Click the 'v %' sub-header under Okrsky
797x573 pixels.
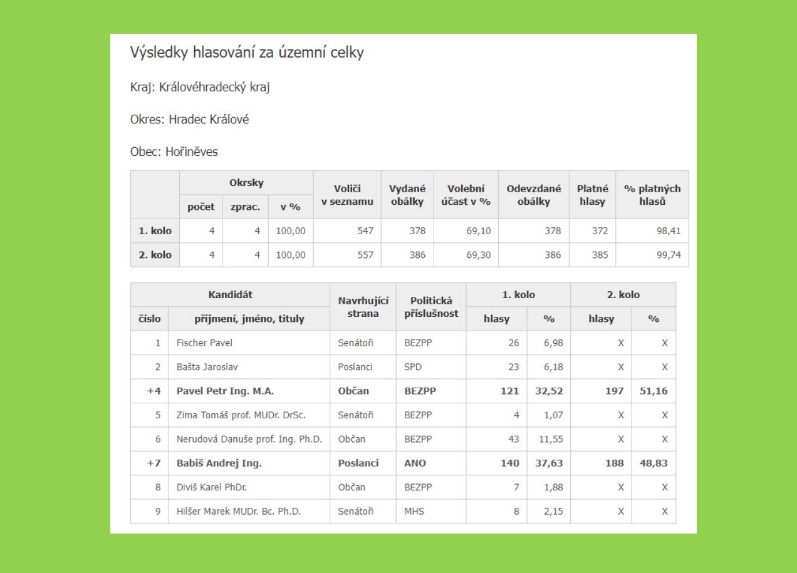click(x=291, y=207)
